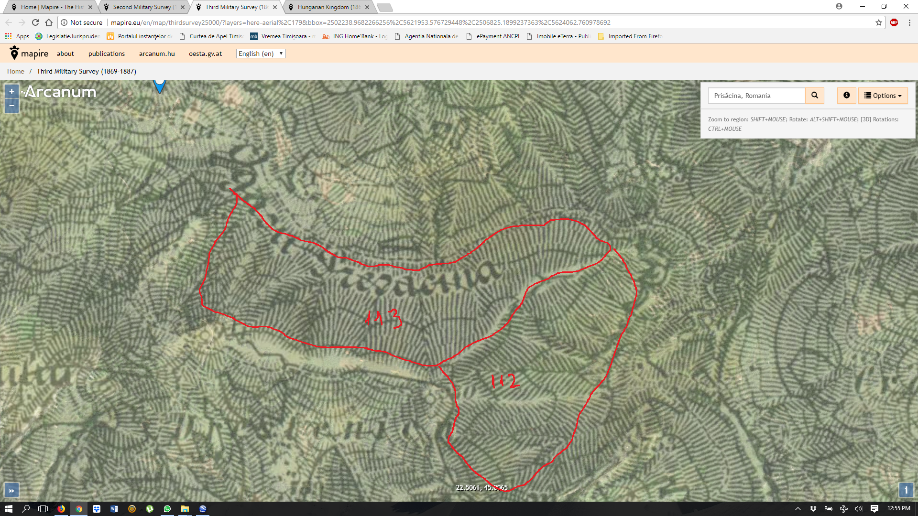Open the Curtea de Apel Timiș bookmark
The width and height of the screenshot is (918, 516).
tap(211, 36)
